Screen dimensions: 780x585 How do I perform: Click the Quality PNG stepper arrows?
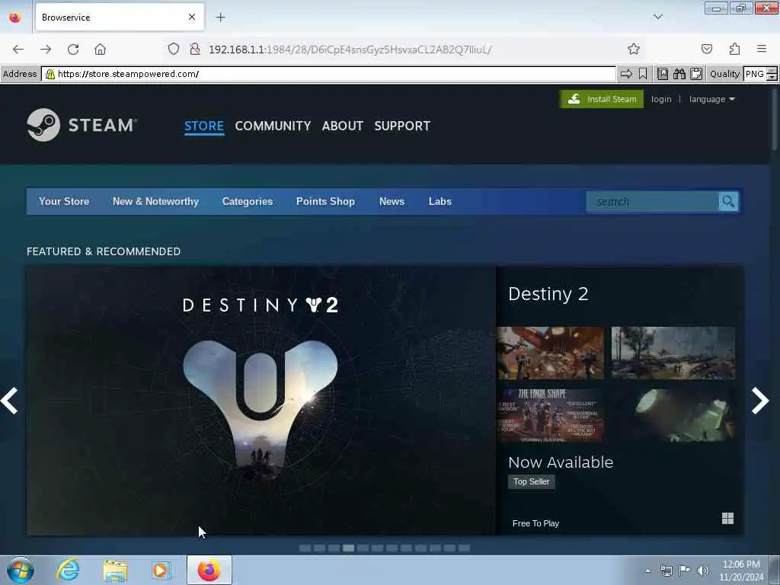click(x=772, y=74)
